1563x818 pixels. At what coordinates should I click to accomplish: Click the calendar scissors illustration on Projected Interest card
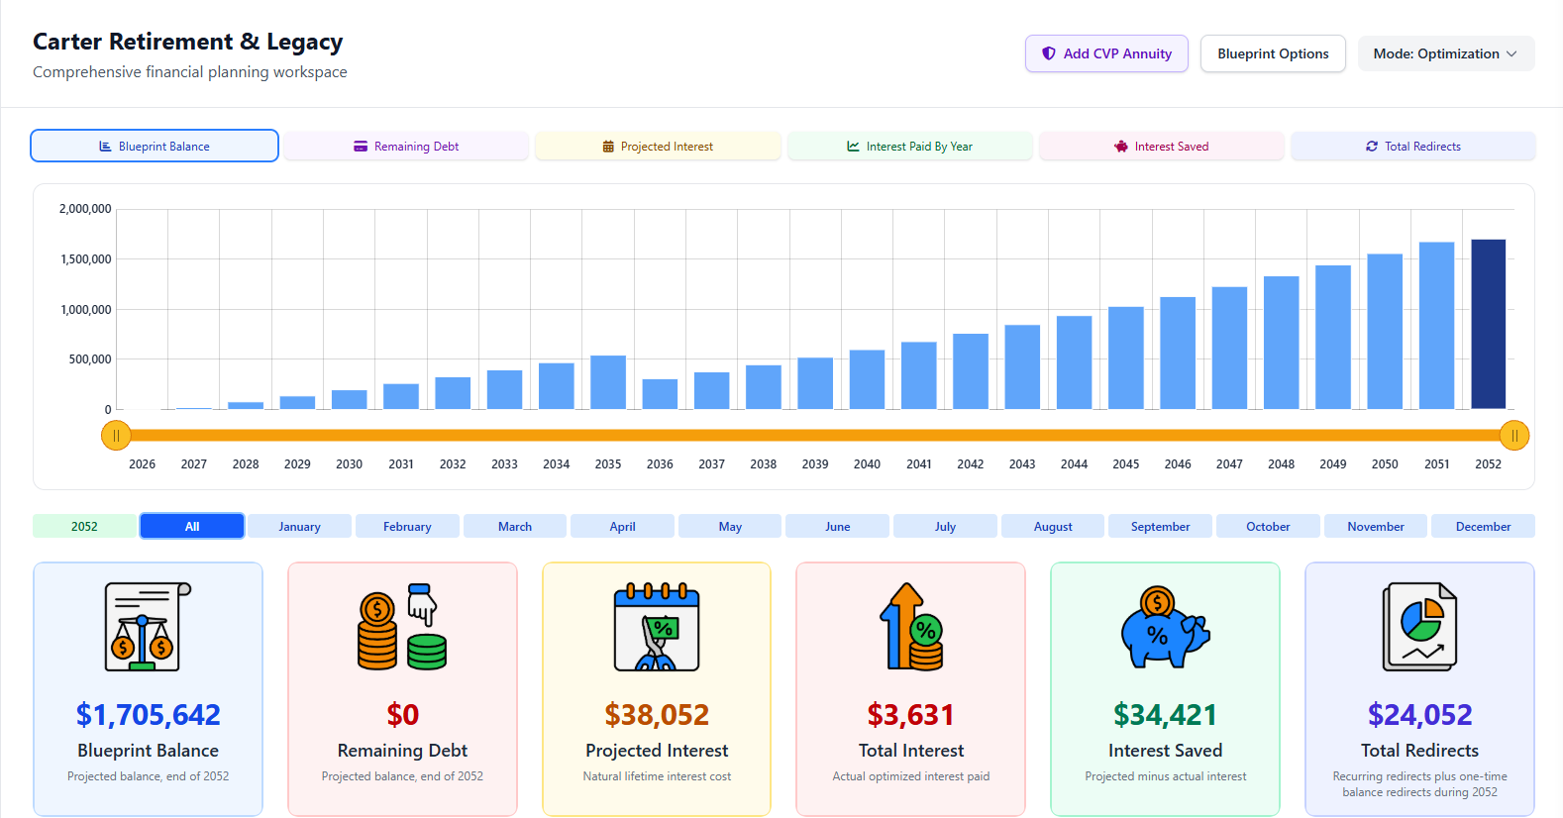click(657, 627)
